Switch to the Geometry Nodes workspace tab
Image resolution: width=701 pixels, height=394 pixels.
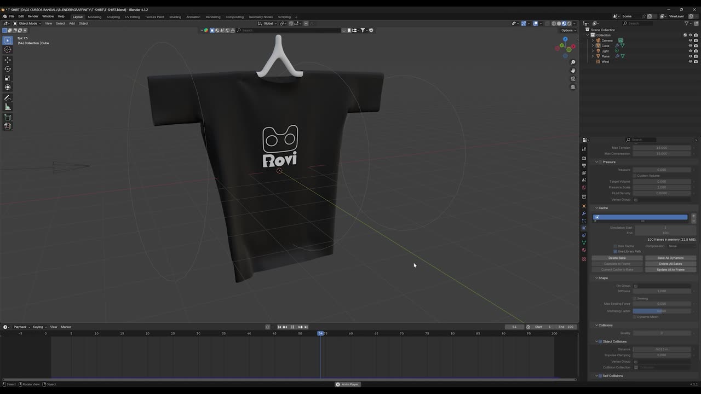(x=261, y=17)
